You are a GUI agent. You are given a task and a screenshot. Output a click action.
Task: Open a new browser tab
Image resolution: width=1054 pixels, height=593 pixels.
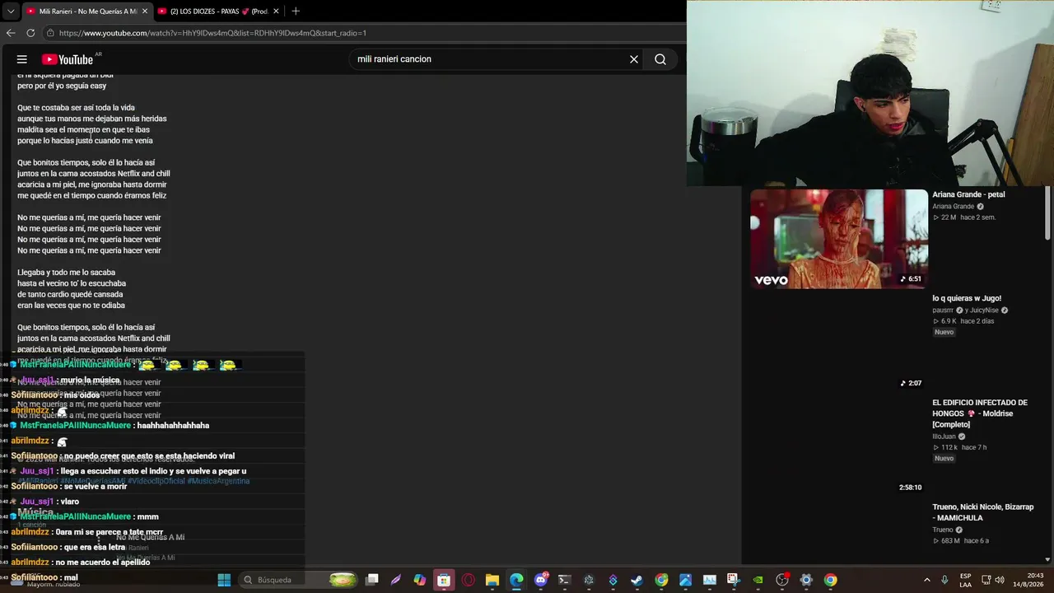(x=296, y=12)
